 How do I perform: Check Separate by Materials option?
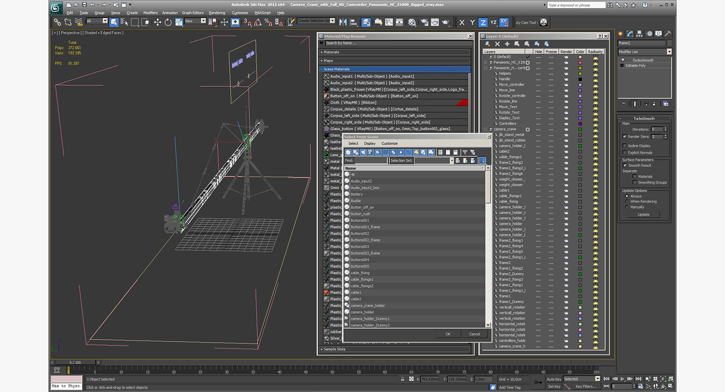[635, 176]
